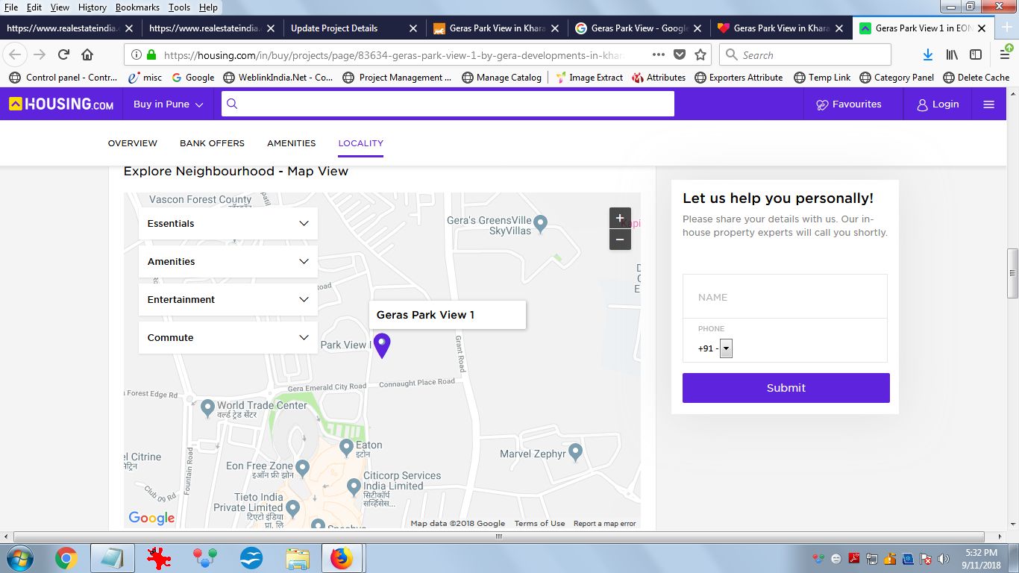
Task: Open the Login button
Action: (938, 104)
